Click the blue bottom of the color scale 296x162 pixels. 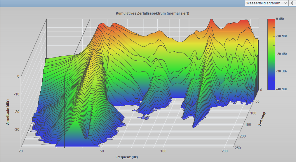coord(271,87)
